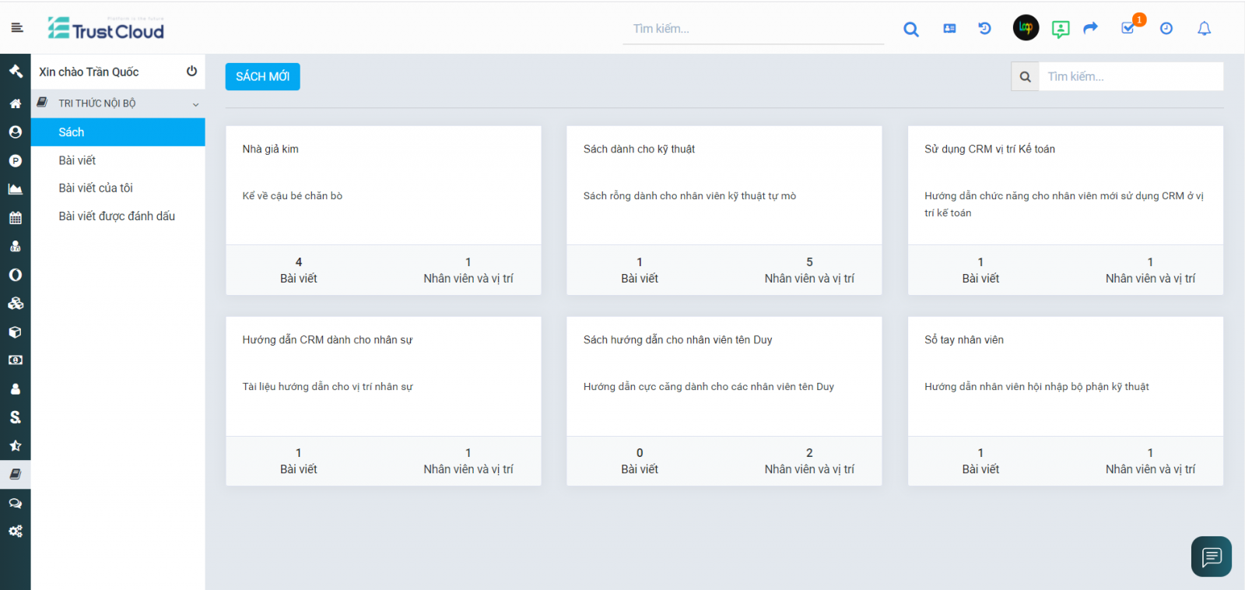Screen dimensions: 1245x590
Task: Open the Nhà giả kim book card
Action: (270, 149)
